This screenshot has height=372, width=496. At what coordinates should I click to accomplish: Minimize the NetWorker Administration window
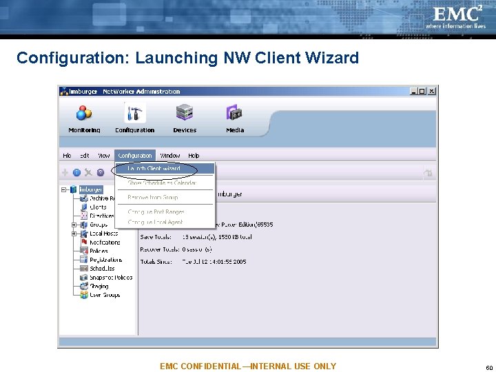tap(414, 92)
